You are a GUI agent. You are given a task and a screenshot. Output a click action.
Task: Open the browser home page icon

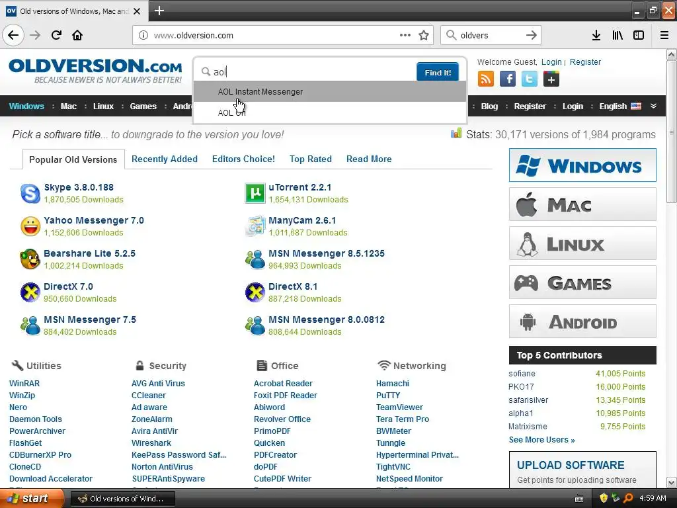click(77, 35)
